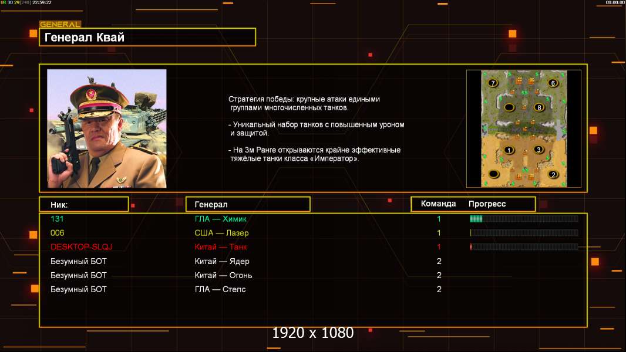
Task: Select start position 2 on the map
Action: (553, 174)
